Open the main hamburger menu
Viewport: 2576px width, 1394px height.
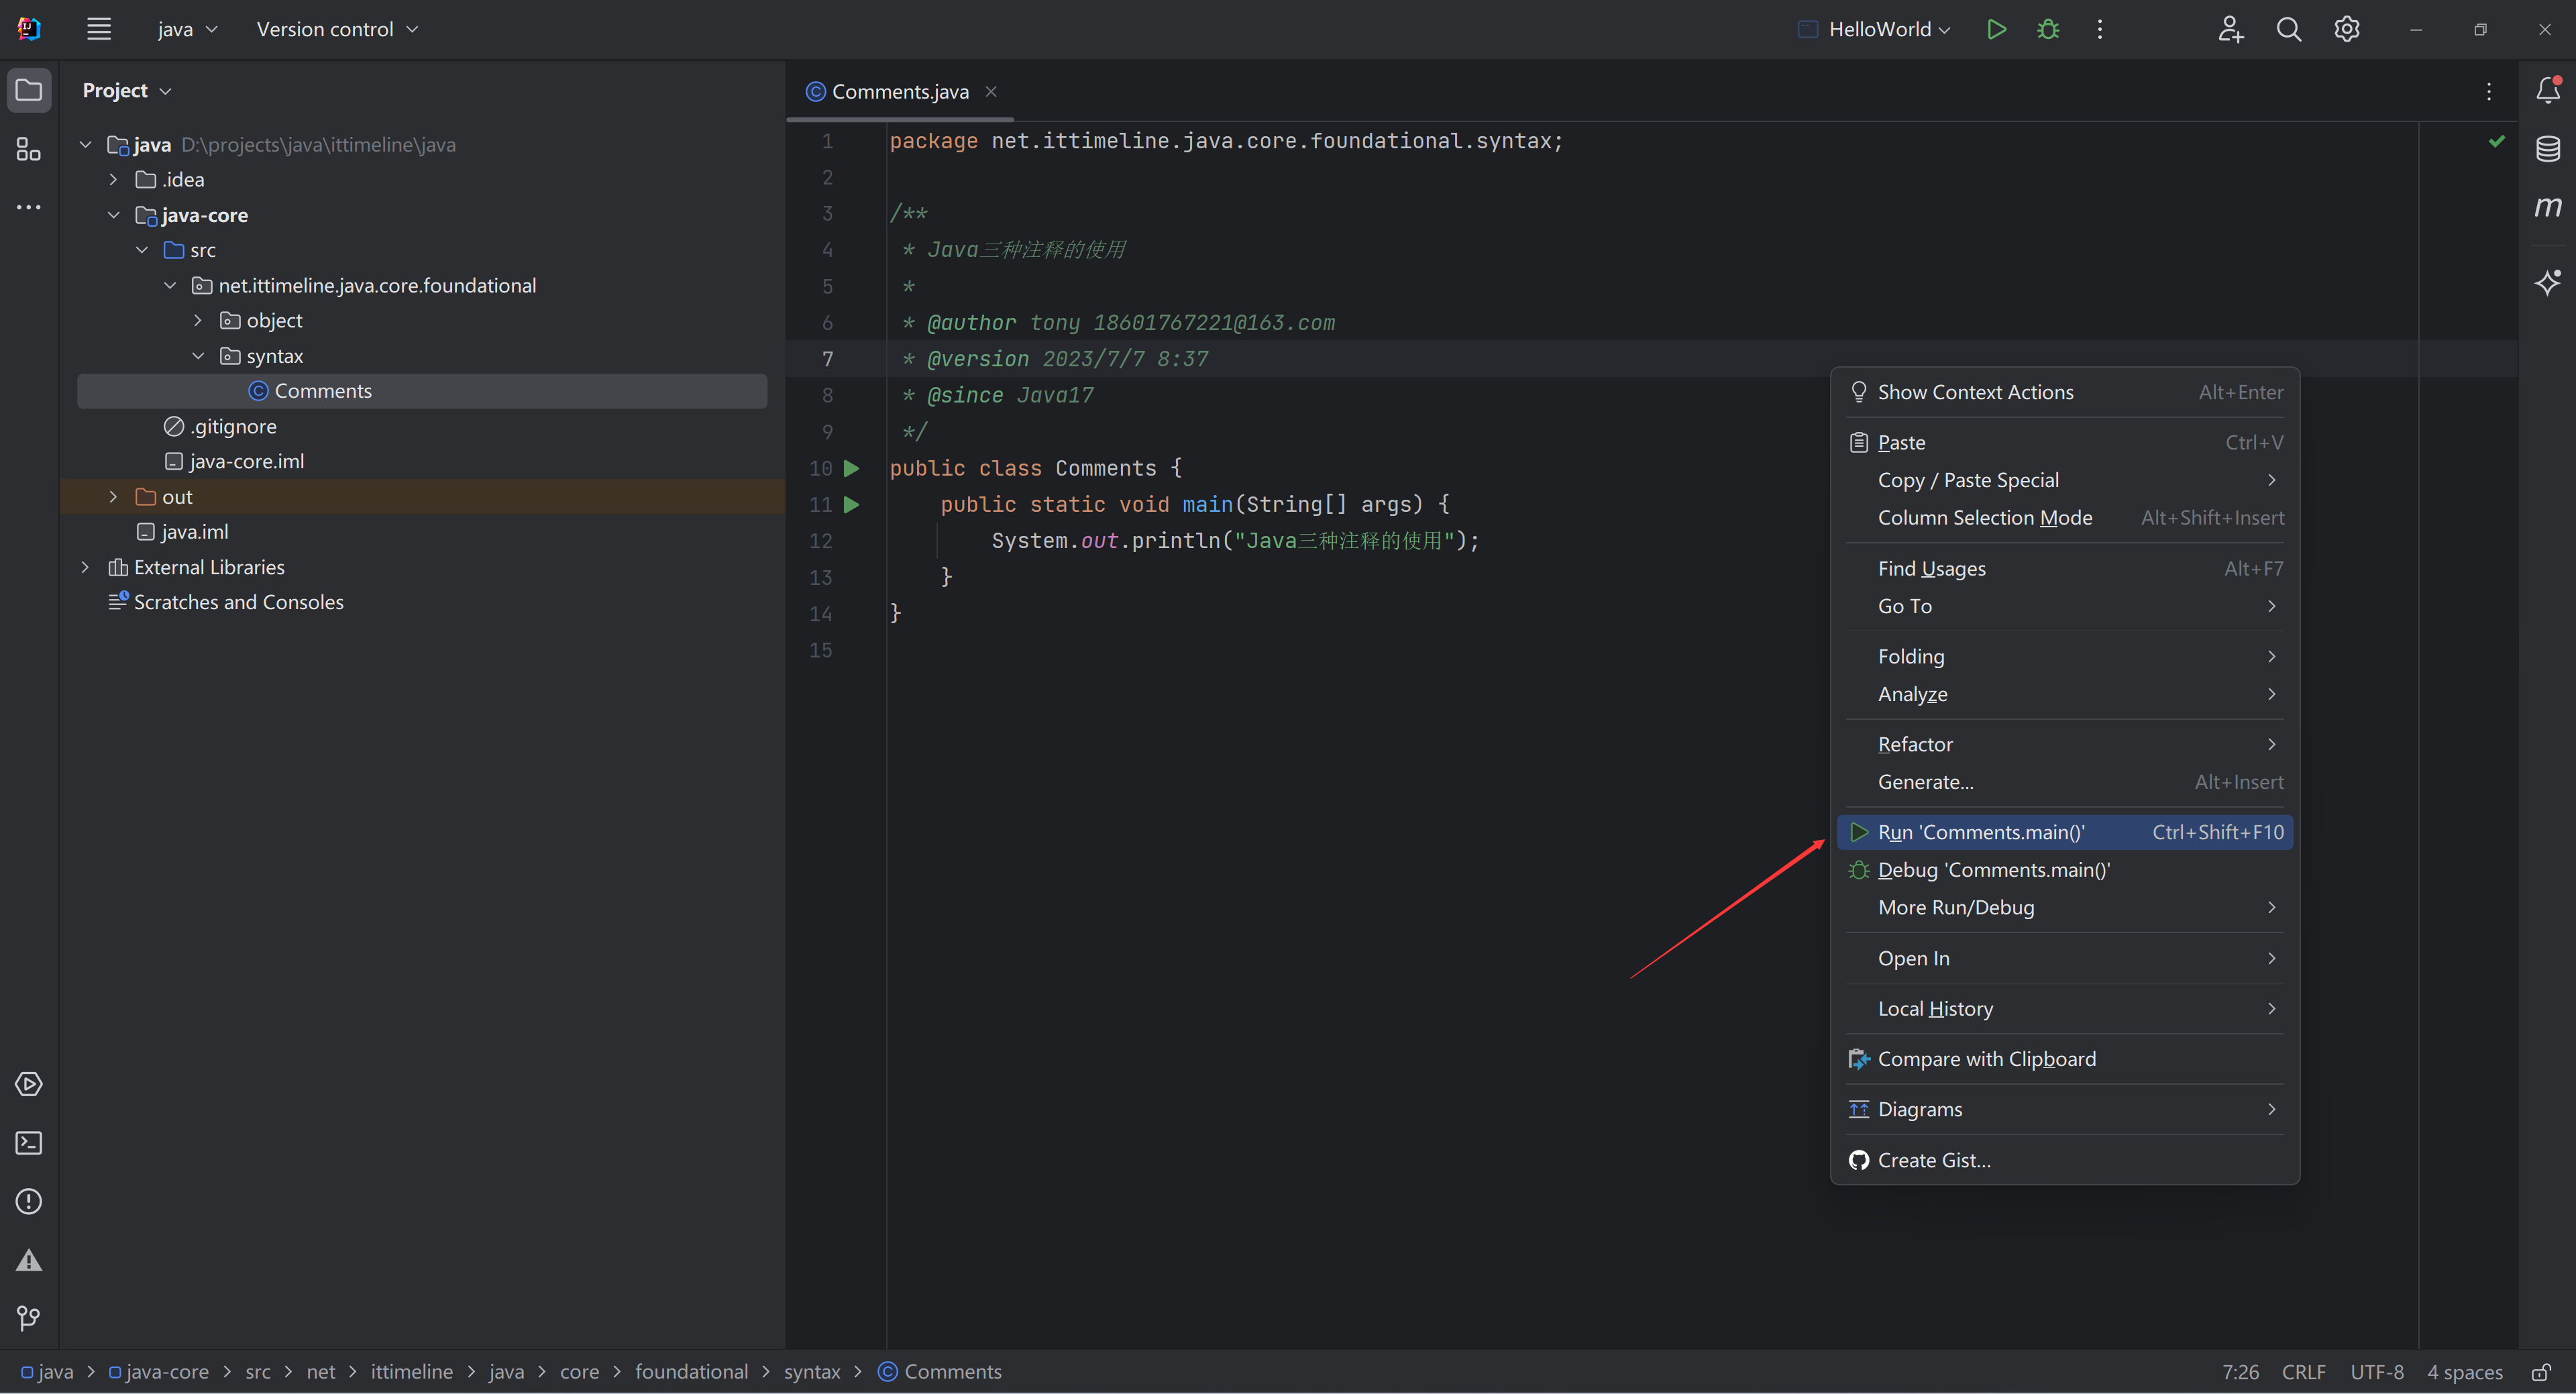click(x=98, y=29)
